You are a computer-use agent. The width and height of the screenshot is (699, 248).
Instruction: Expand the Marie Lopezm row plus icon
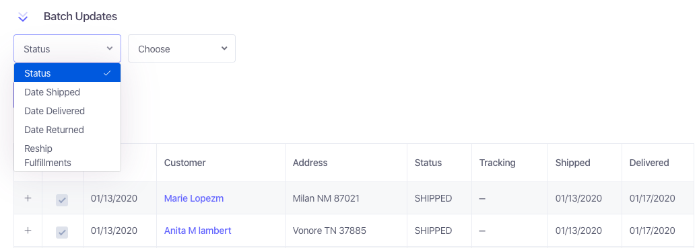pyautogui.click(x=28, y=198)
